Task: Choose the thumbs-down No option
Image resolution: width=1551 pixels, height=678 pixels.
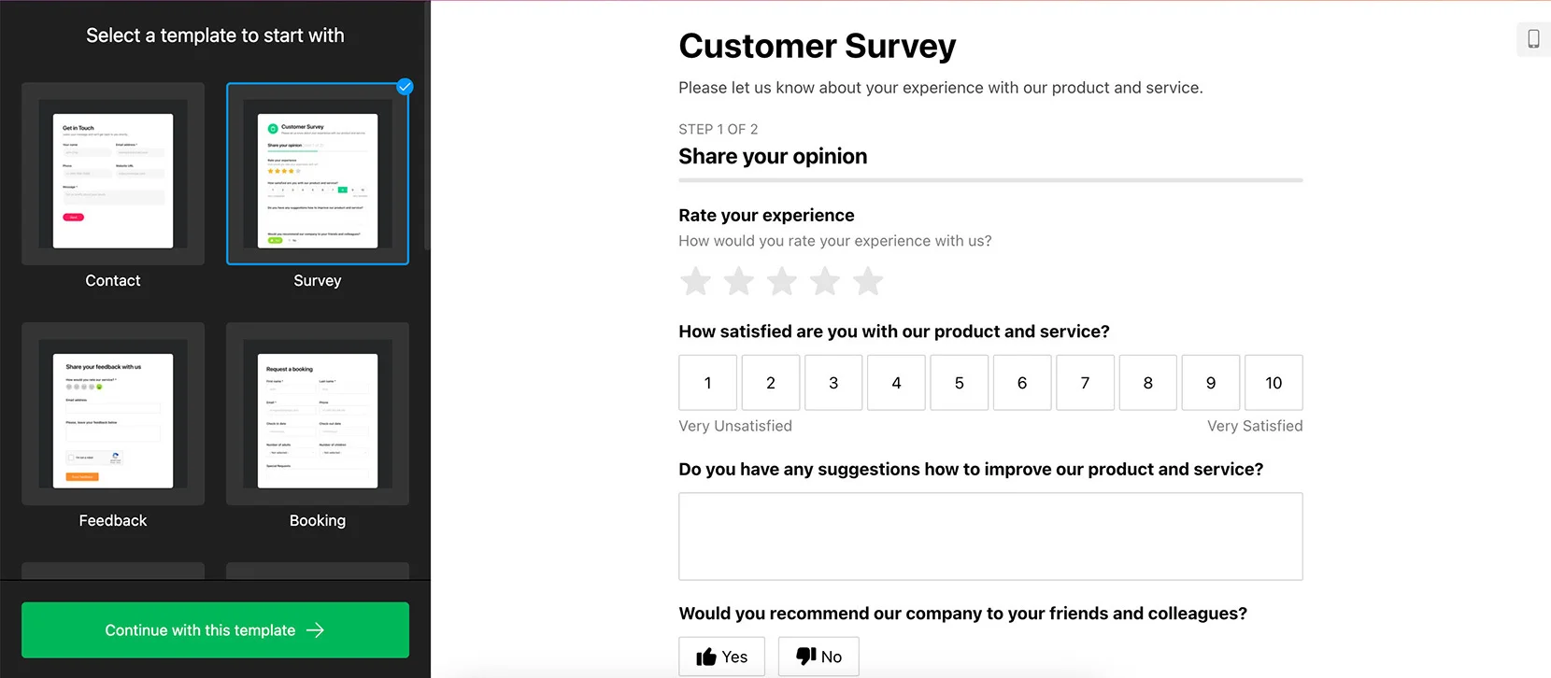Action: [x=818, y=657]
